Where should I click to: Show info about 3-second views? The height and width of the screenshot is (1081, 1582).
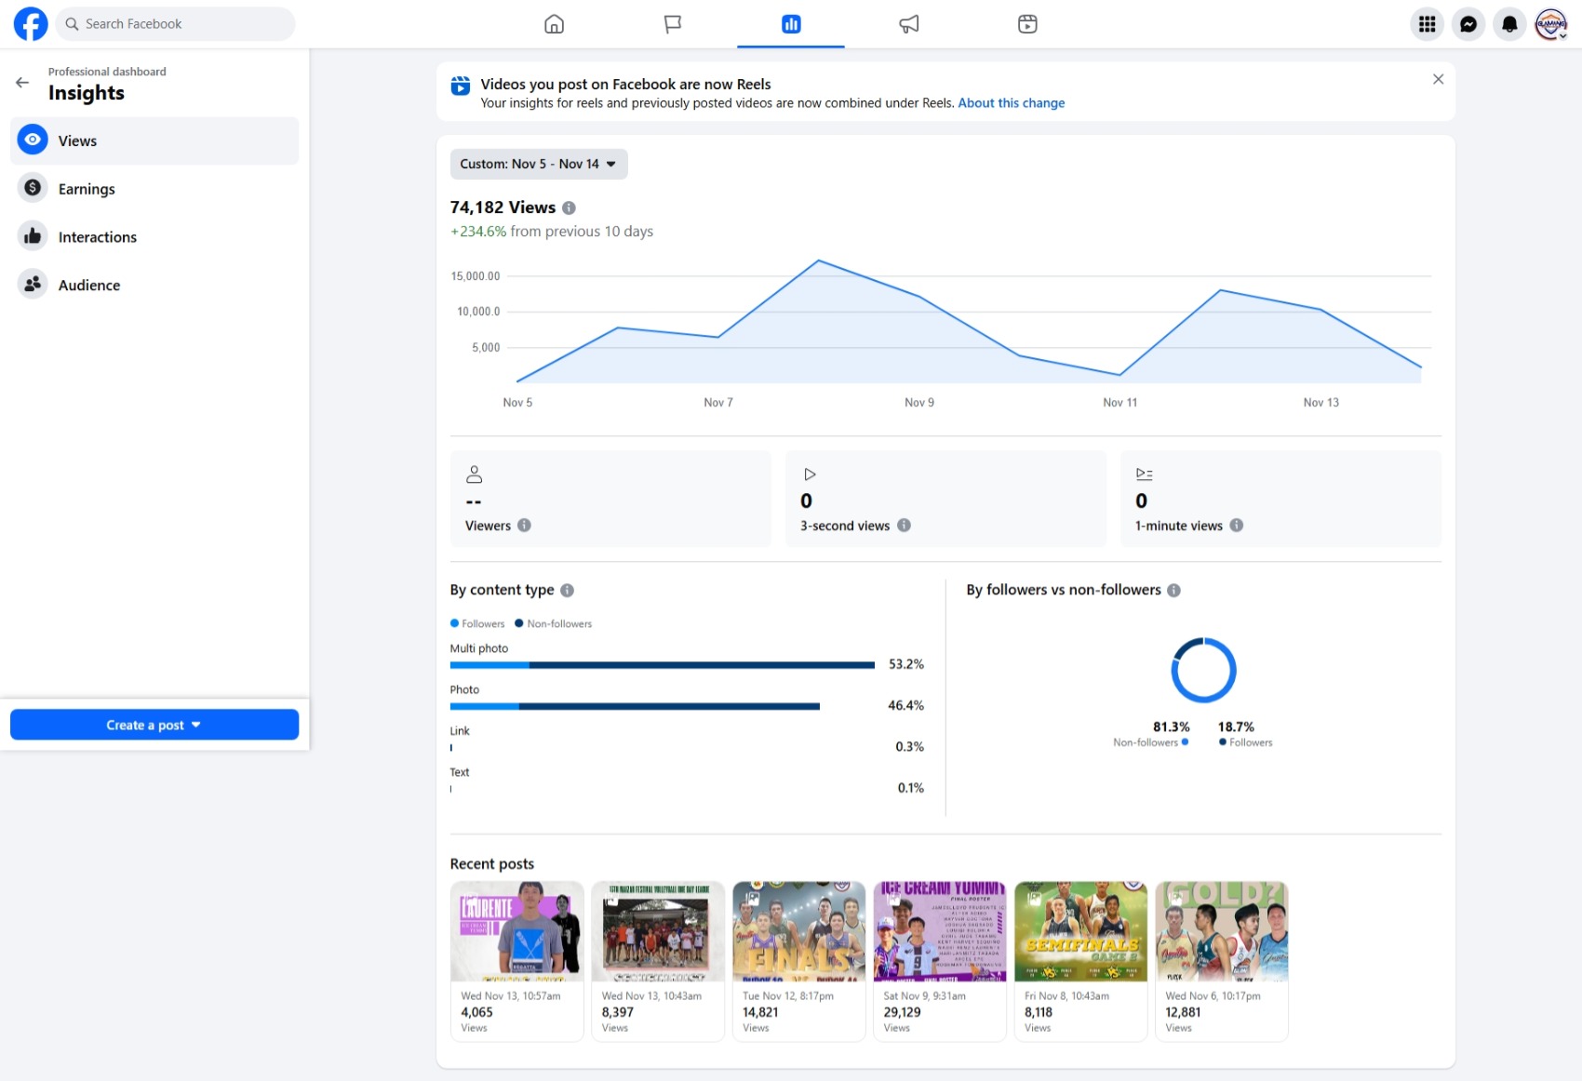904,526
